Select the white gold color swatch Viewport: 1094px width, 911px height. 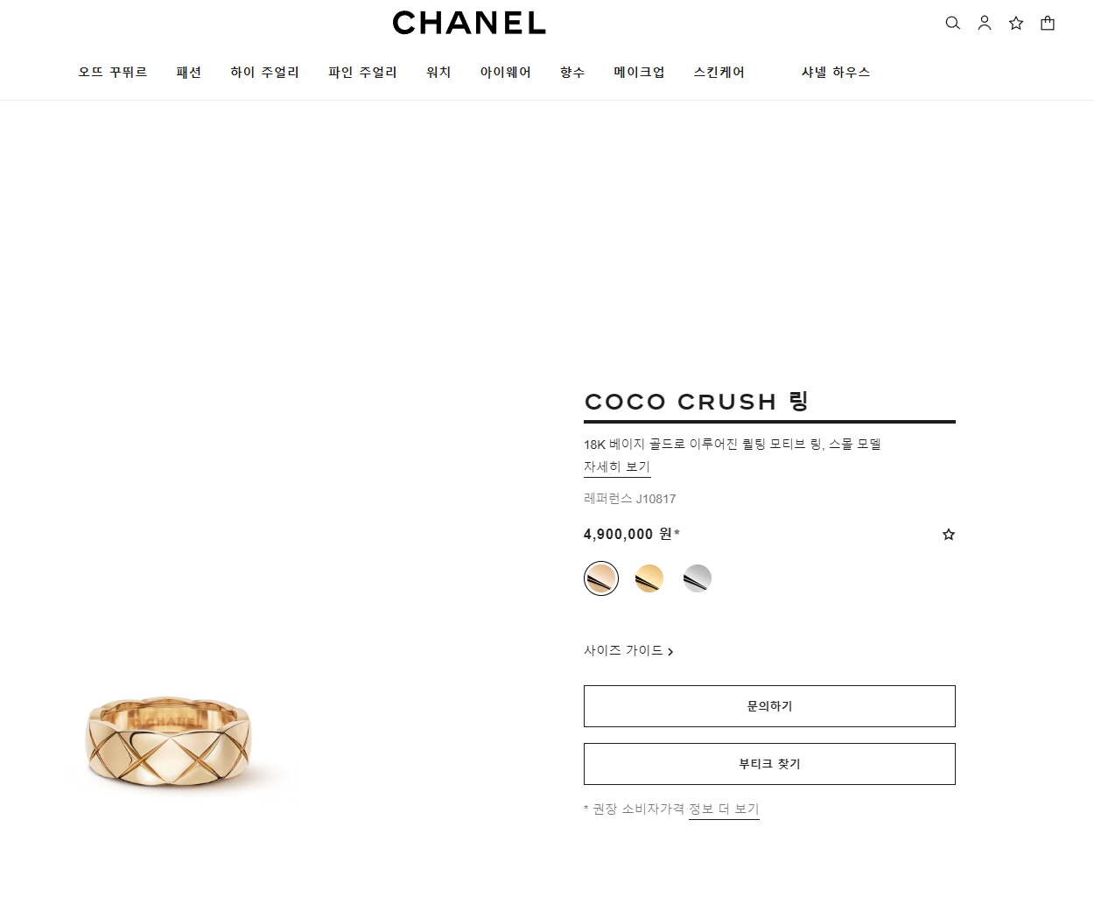pyautogui.click(x=698, y=578)
